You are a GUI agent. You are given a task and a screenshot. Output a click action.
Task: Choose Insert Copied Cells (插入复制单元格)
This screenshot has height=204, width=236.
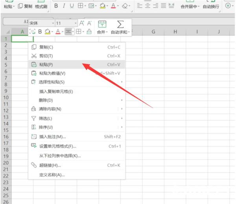click(77, 92)
